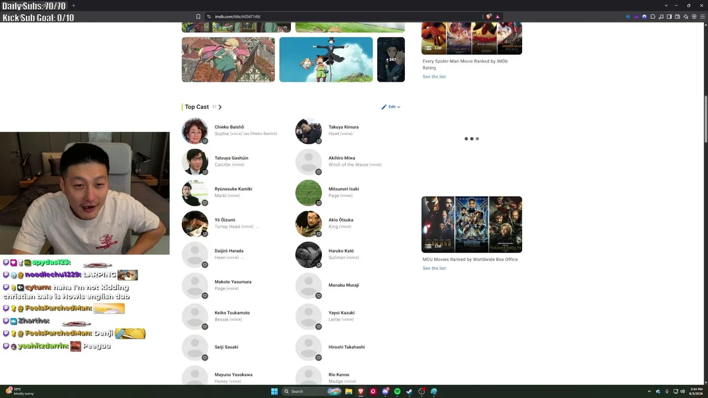Open Tatsuya Gashûin's name link

coord(231,158)
